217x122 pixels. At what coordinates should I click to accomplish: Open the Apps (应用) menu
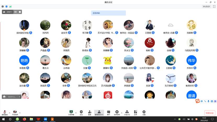tap(135, 112)
